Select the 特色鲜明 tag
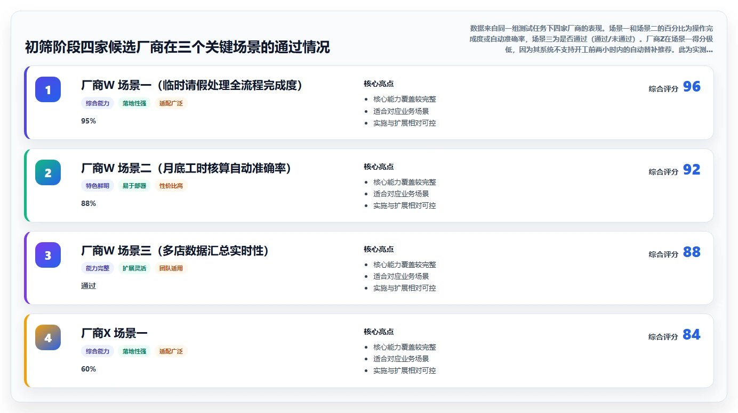Image resolution: width=738 pixels, height=413 pixels. (98, 186)
